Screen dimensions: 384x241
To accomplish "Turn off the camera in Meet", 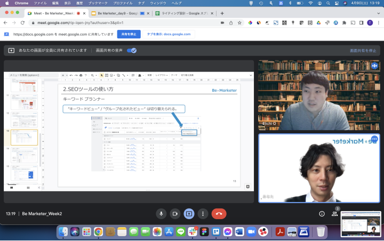I will (174, 213).
